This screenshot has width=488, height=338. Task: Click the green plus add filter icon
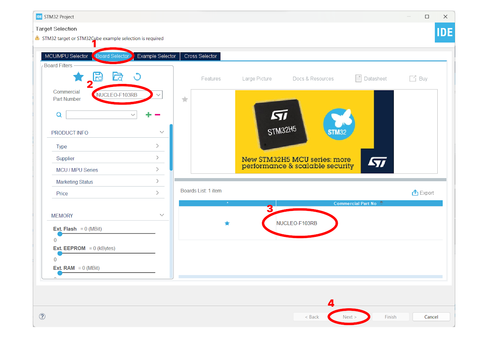(x=149, y=115)
